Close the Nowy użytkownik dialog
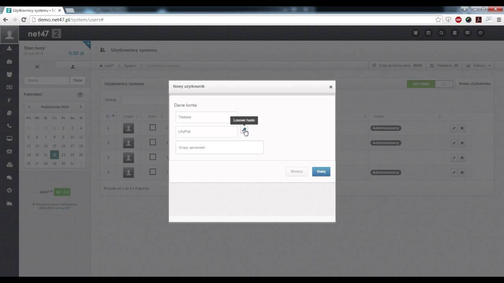504x283 pixels. click(x=331, y=87)
